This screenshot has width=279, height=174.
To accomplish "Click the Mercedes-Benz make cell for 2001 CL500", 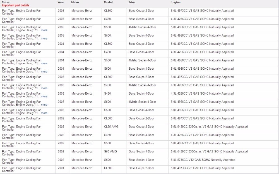I will [x=81, y=168].
